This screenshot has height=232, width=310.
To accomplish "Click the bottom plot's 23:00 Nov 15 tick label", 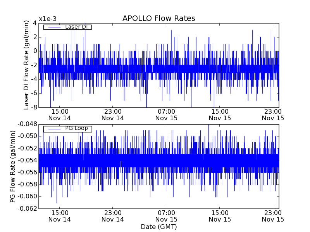I will coord(272,216).
